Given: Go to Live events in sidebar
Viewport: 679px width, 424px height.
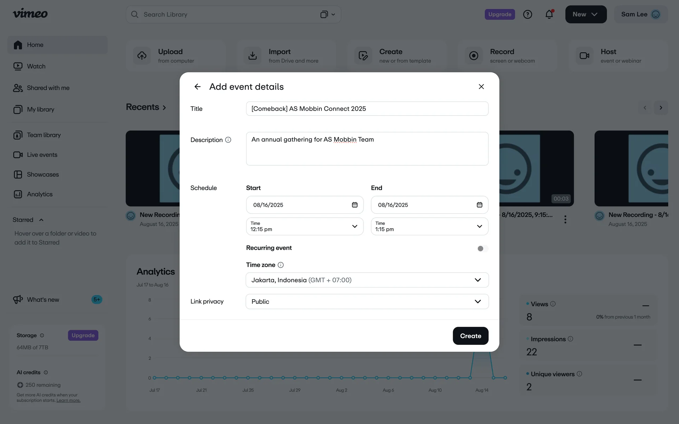Looking at the screenshot, I should pos(42,155).
